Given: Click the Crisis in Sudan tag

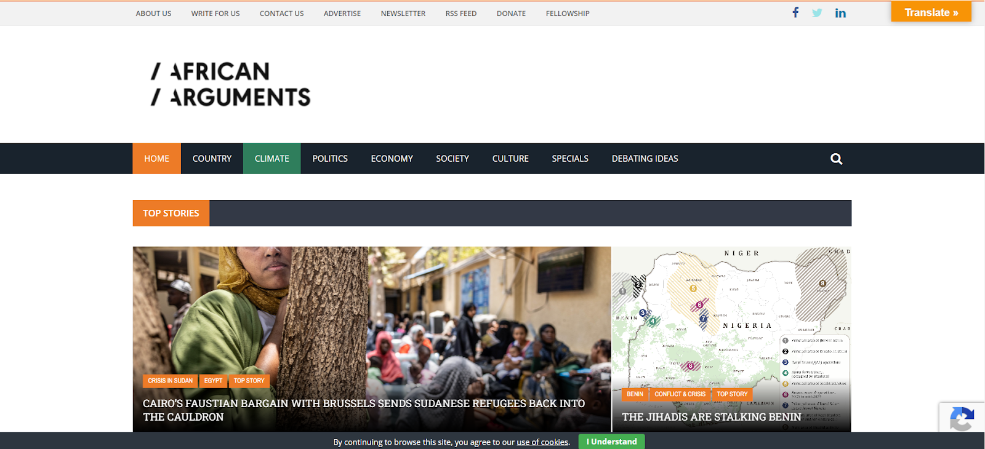Looking at the screenshot, I should point(170,381).
